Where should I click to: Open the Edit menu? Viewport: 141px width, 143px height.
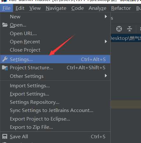tap(20, 8)
